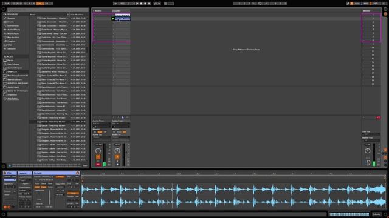Open 2 Audio track Audio To dropdown

tap(121, 137)
